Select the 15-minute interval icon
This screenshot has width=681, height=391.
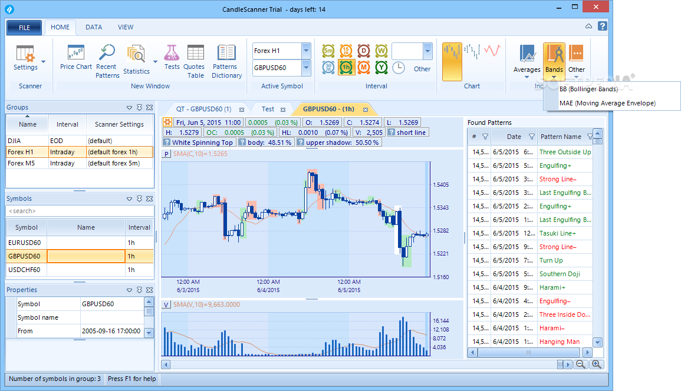[346, 51]
